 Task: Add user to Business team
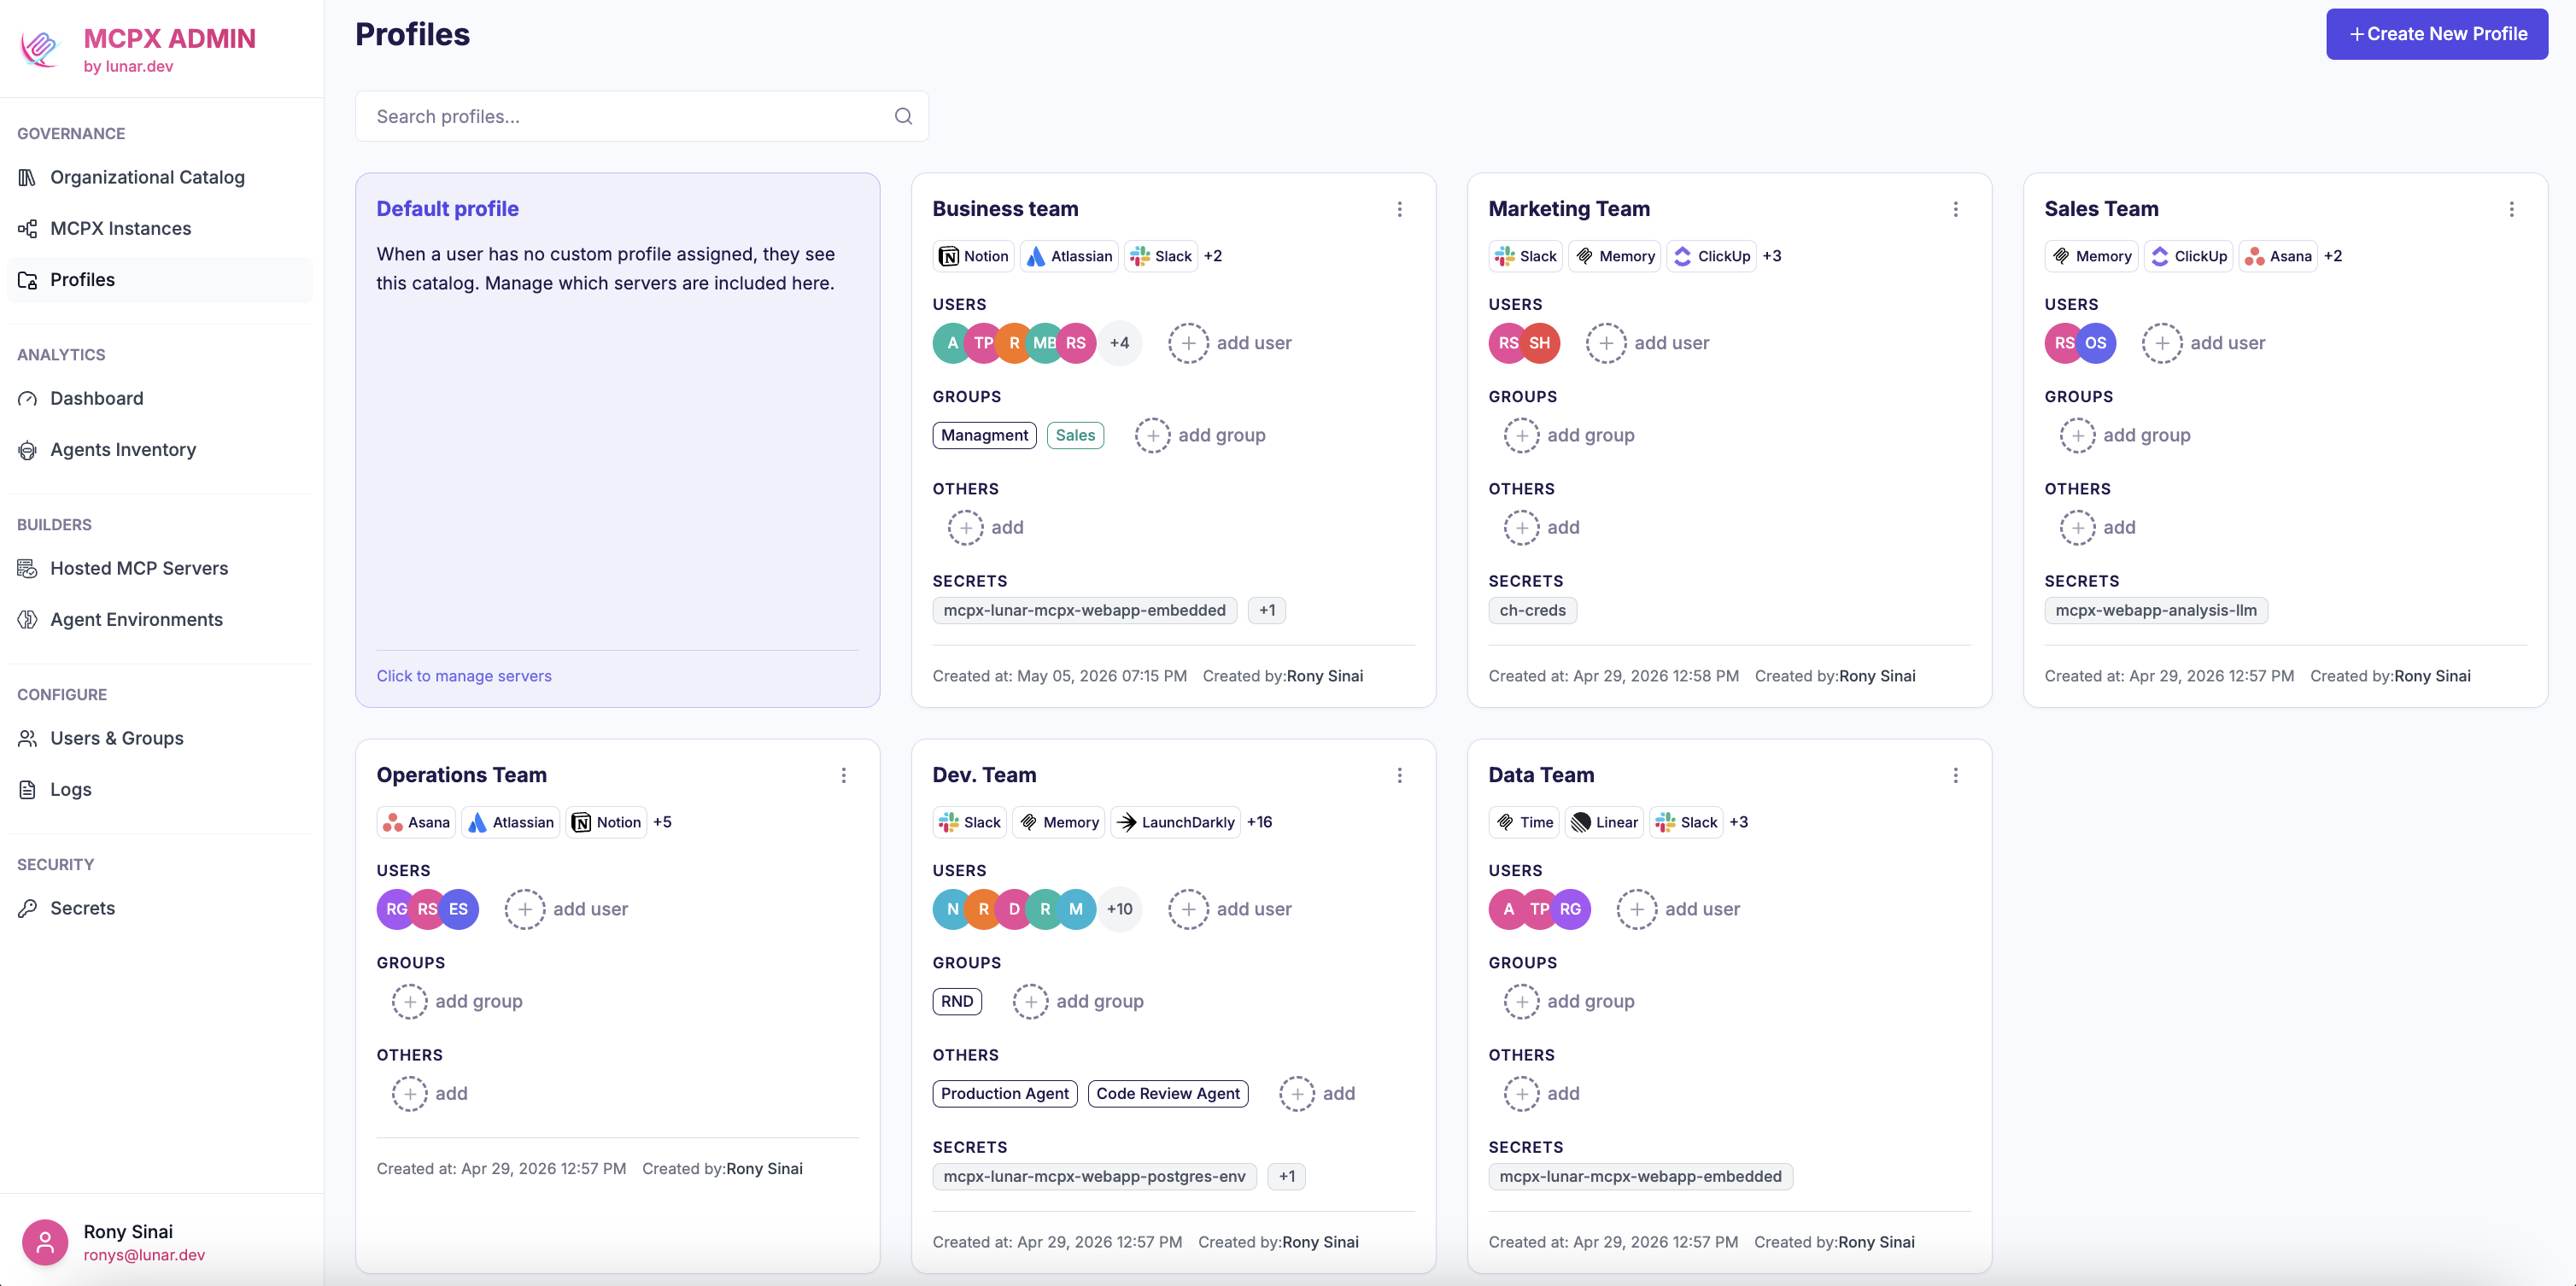1230,343
